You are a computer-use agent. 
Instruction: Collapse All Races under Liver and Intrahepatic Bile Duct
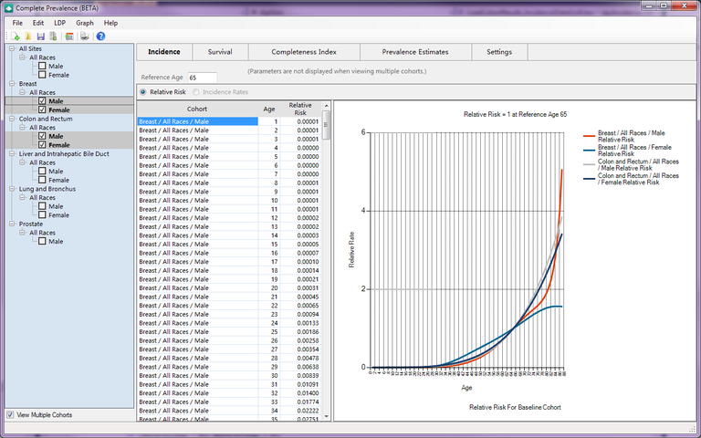point(23,162)
